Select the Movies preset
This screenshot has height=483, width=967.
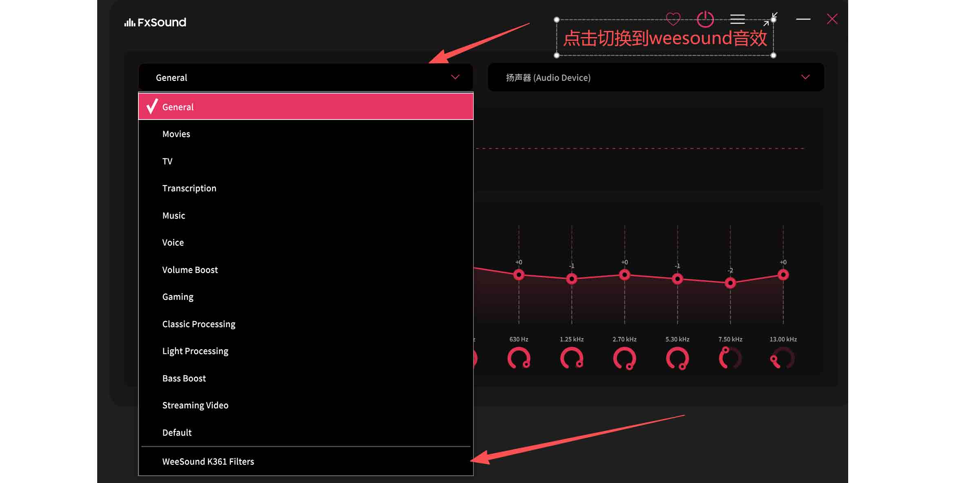coord(176,133)
